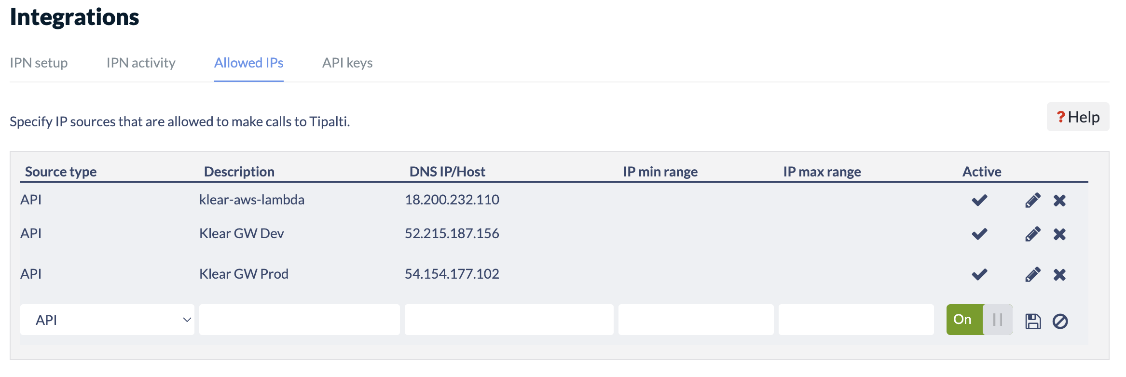Image resolution: width=1126 pixels, height=377 pixels.
Task: Cancel the new IP entry row
Action: (1060, 321)
